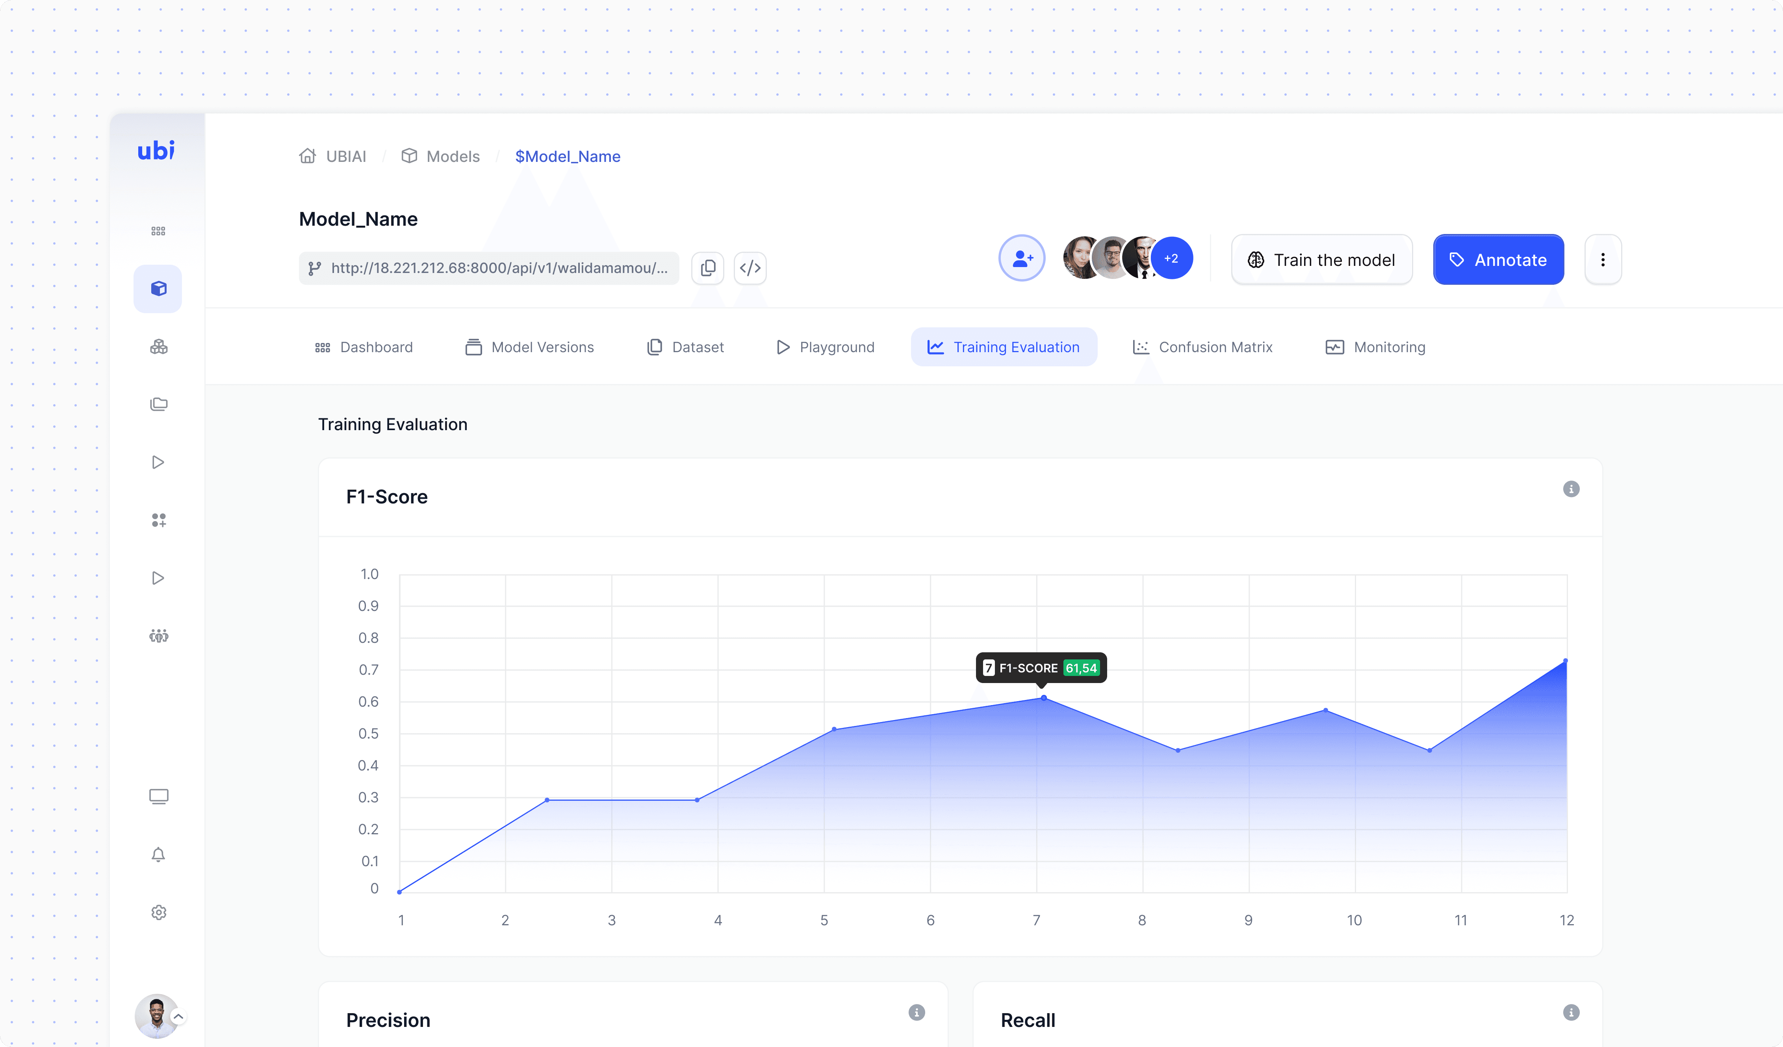Click the Precision card info icon

pos(916,1012)
